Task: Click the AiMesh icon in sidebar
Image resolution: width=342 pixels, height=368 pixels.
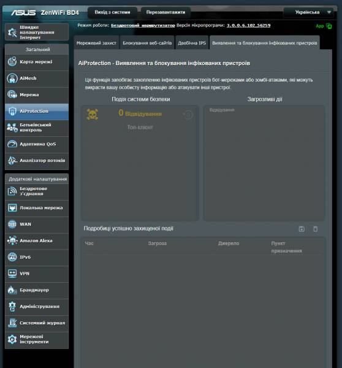Action: 12,78
